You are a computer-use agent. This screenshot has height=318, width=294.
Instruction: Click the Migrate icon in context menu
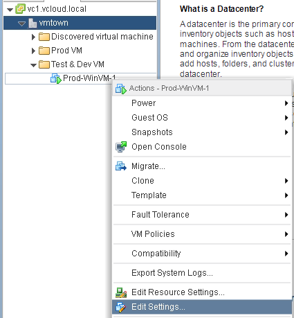click(x=121, y=166)
